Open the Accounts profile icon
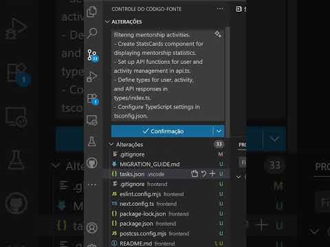 tap(92, 228)
